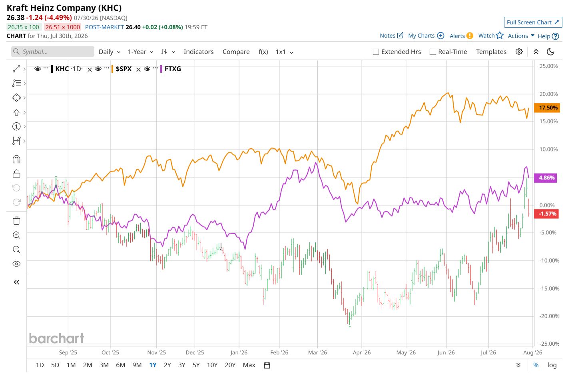Hide the $SPX comparison line
This screenshot has height=374, width=568.
pyautogui.click(x=98, y=69)
